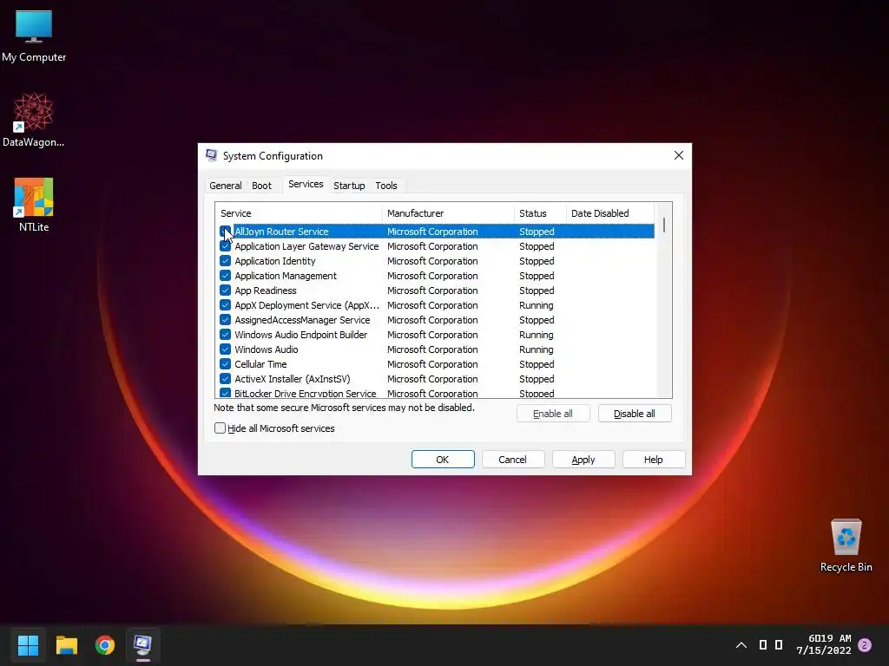The image size is (889, 666).
Task: Sort by the Date Disabled column header
Action: (610, 213)
